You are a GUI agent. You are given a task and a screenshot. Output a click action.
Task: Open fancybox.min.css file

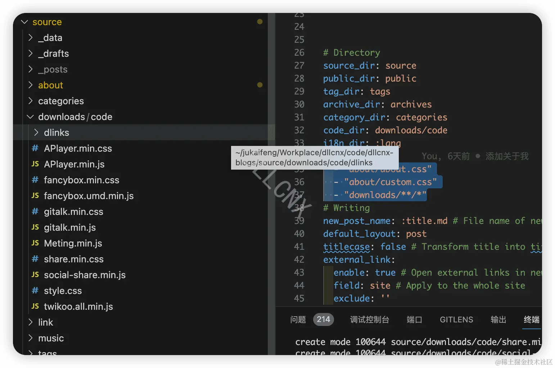(x=81, y=180)
